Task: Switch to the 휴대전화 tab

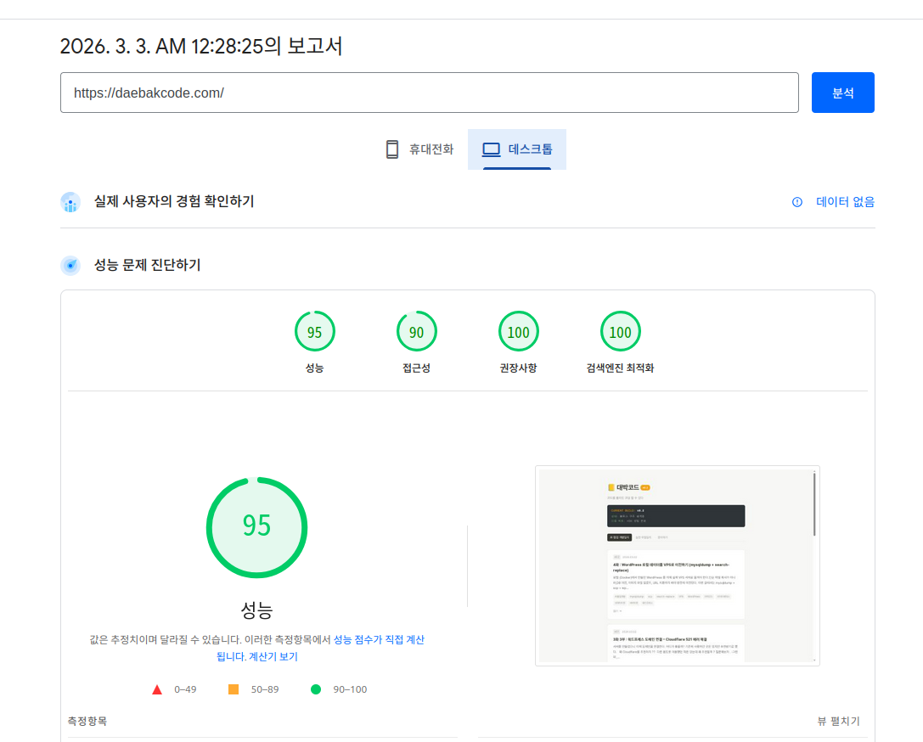Action: pos(419,149)
